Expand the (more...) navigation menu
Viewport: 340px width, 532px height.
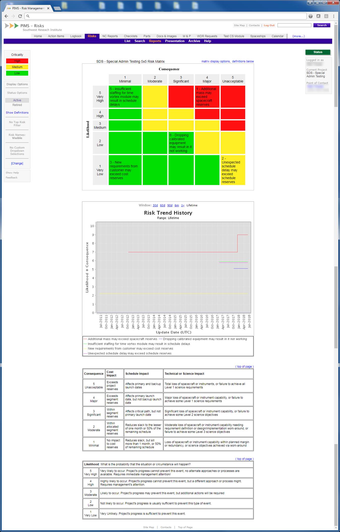coord(298,36)
